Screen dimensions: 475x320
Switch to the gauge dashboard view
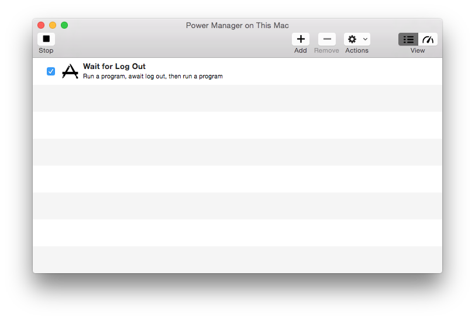click(428, 39)
